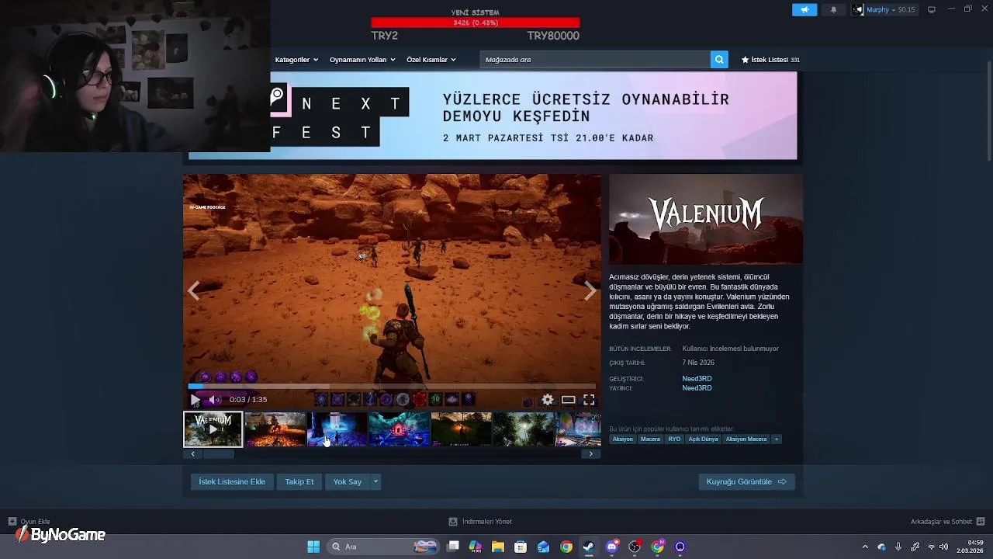The height and width of the screenshot is (559, 993).
Task: Click the Windows taskbar Ara search box
Action: (x=383, y=547)
